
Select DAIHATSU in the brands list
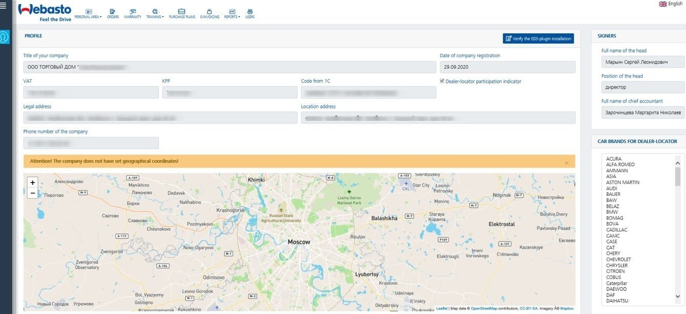tap(617, 301)
